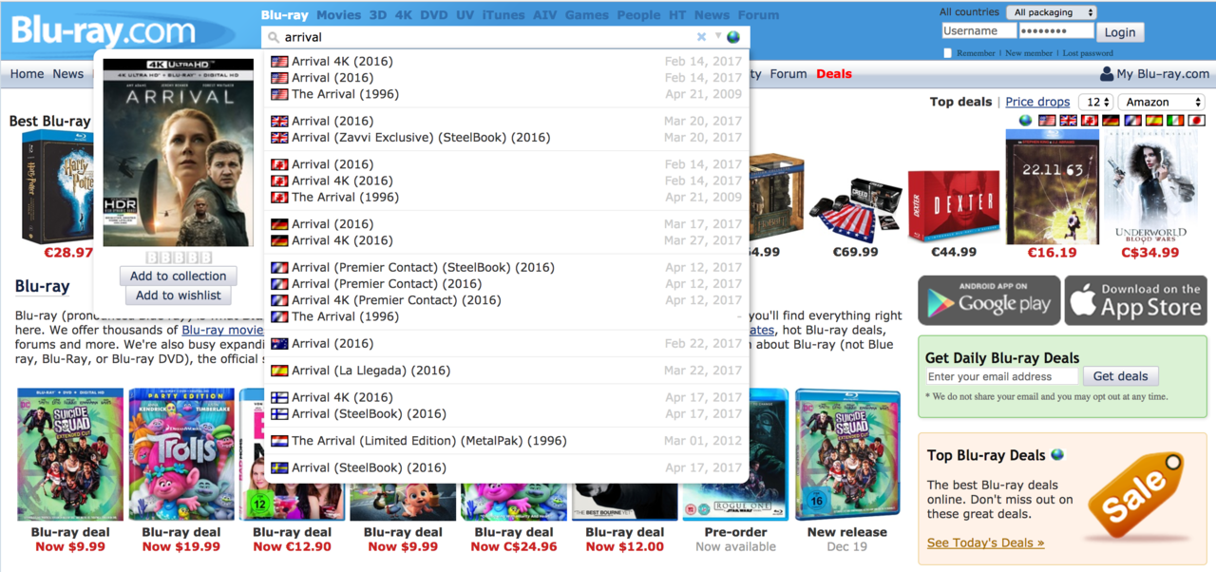Switch to the iTunes search tab
The image size is (1216, 572).
(503, 15)
